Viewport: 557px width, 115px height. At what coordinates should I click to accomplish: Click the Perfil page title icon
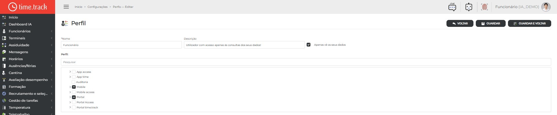click(64, 23)
